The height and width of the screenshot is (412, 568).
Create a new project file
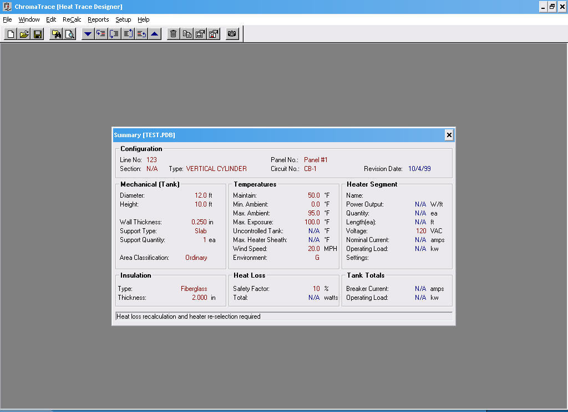pos(10,33)
